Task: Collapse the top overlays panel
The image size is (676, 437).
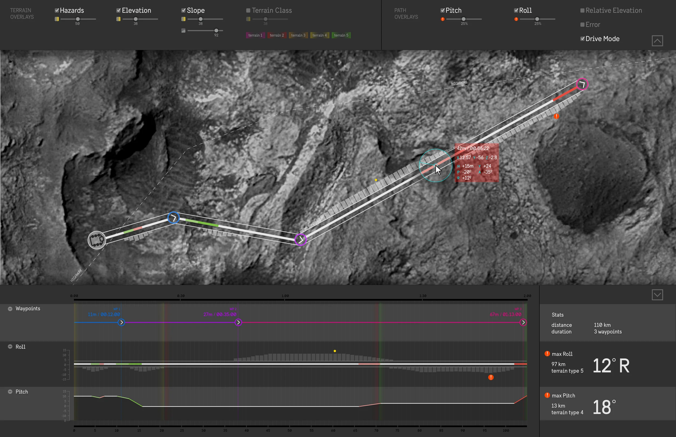Action: [x=657, y=41]
